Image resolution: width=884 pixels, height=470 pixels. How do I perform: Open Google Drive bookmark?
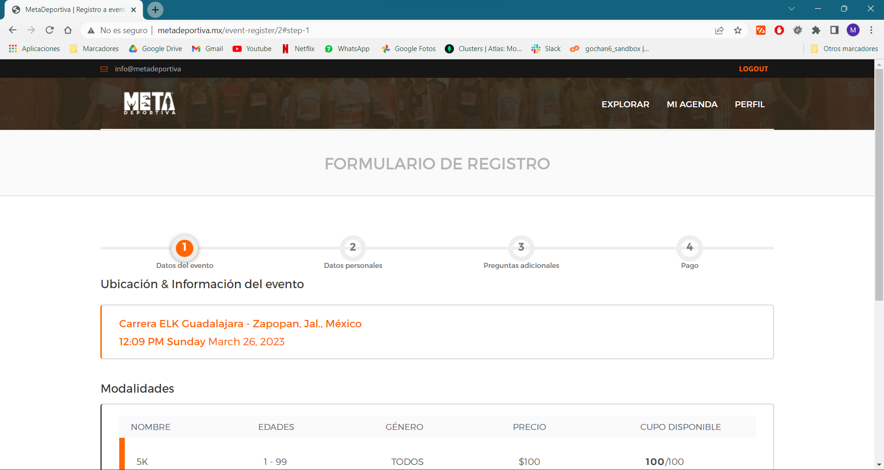coord(156,49)
